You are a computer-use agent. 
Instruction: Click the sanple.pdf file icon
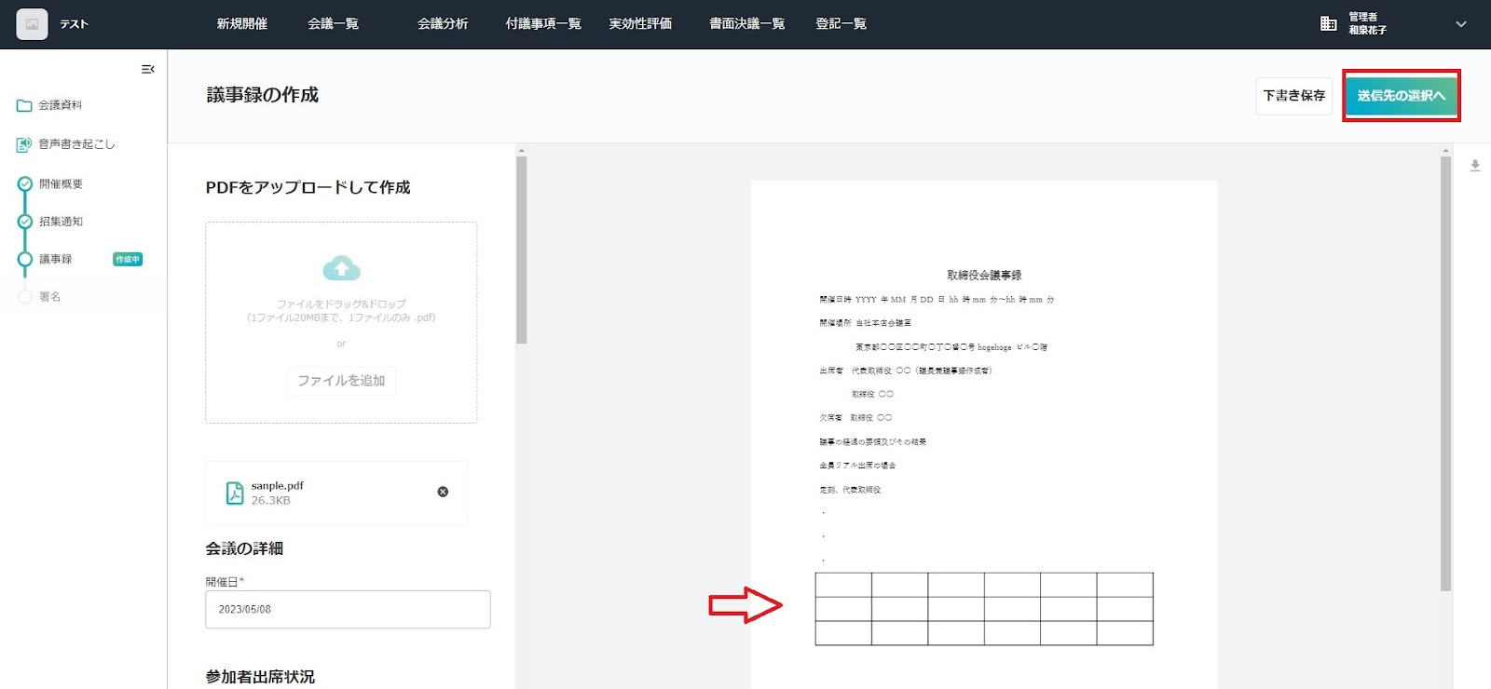pyautogui.click(x=235, y=493)
